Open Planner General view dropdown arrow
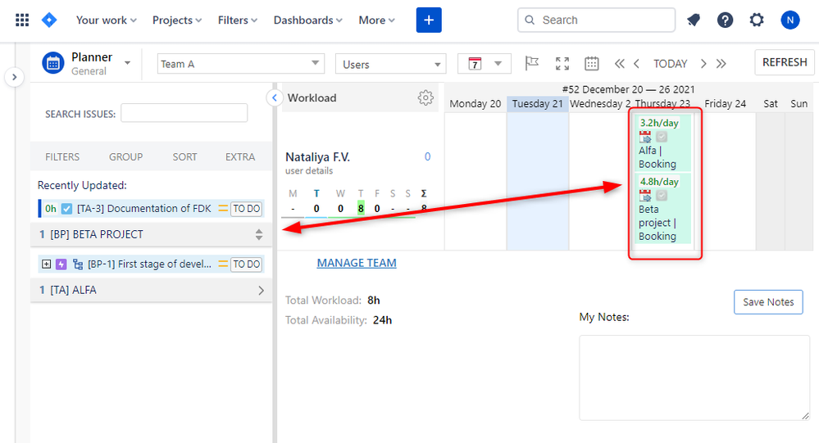 127,63
